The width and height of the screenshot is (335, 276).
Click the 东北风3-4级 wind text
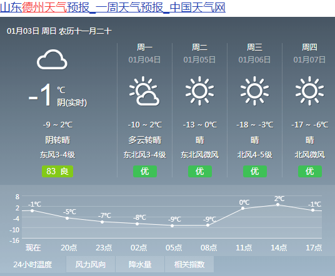coord(145,155)
